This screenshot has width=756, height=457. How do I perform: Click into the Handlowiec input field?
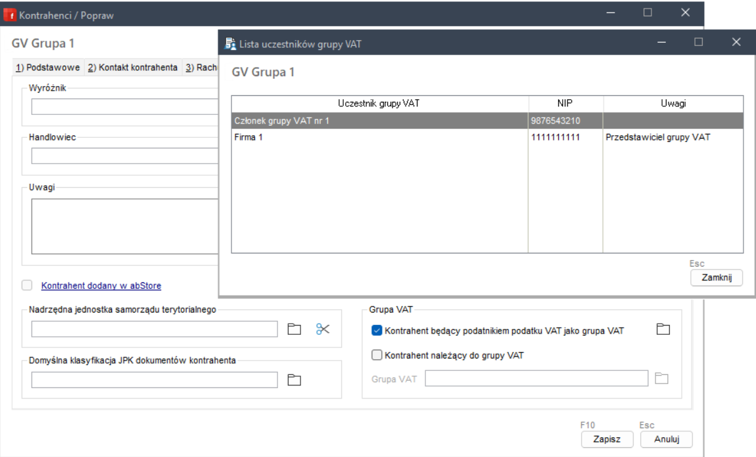pos(125,156)
